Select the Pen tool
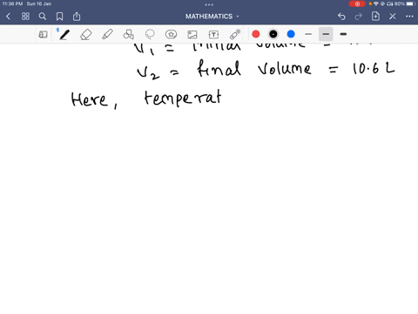This screenshot has width=418, height=314. click(x=64, y=35)
